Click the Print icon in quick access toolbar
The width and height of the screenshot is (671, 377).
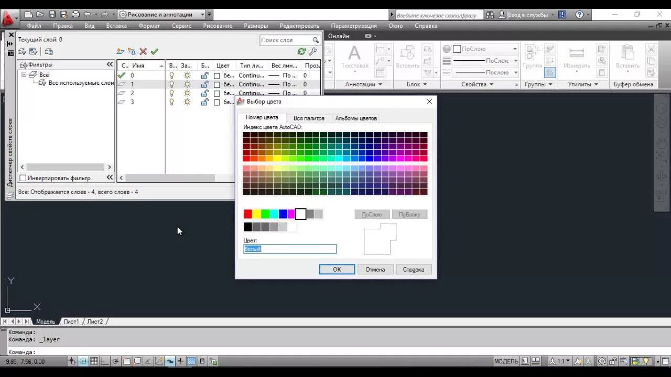[x=75, y=15]
